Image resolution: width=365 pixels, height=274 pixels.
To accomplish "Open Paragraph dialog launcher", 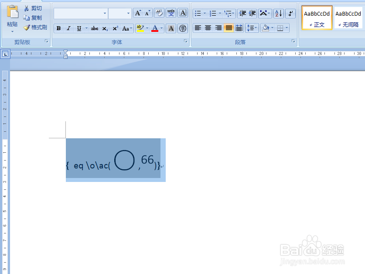I will click(x=293, y=41).
